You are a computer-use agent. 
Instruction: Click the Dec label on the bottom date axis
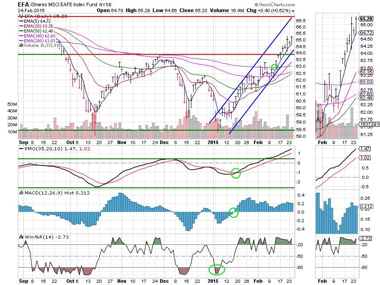(164, 281)
